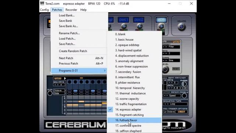Select program 10. temporal hierarchy
236x133 pixels.
coord(135,88)
